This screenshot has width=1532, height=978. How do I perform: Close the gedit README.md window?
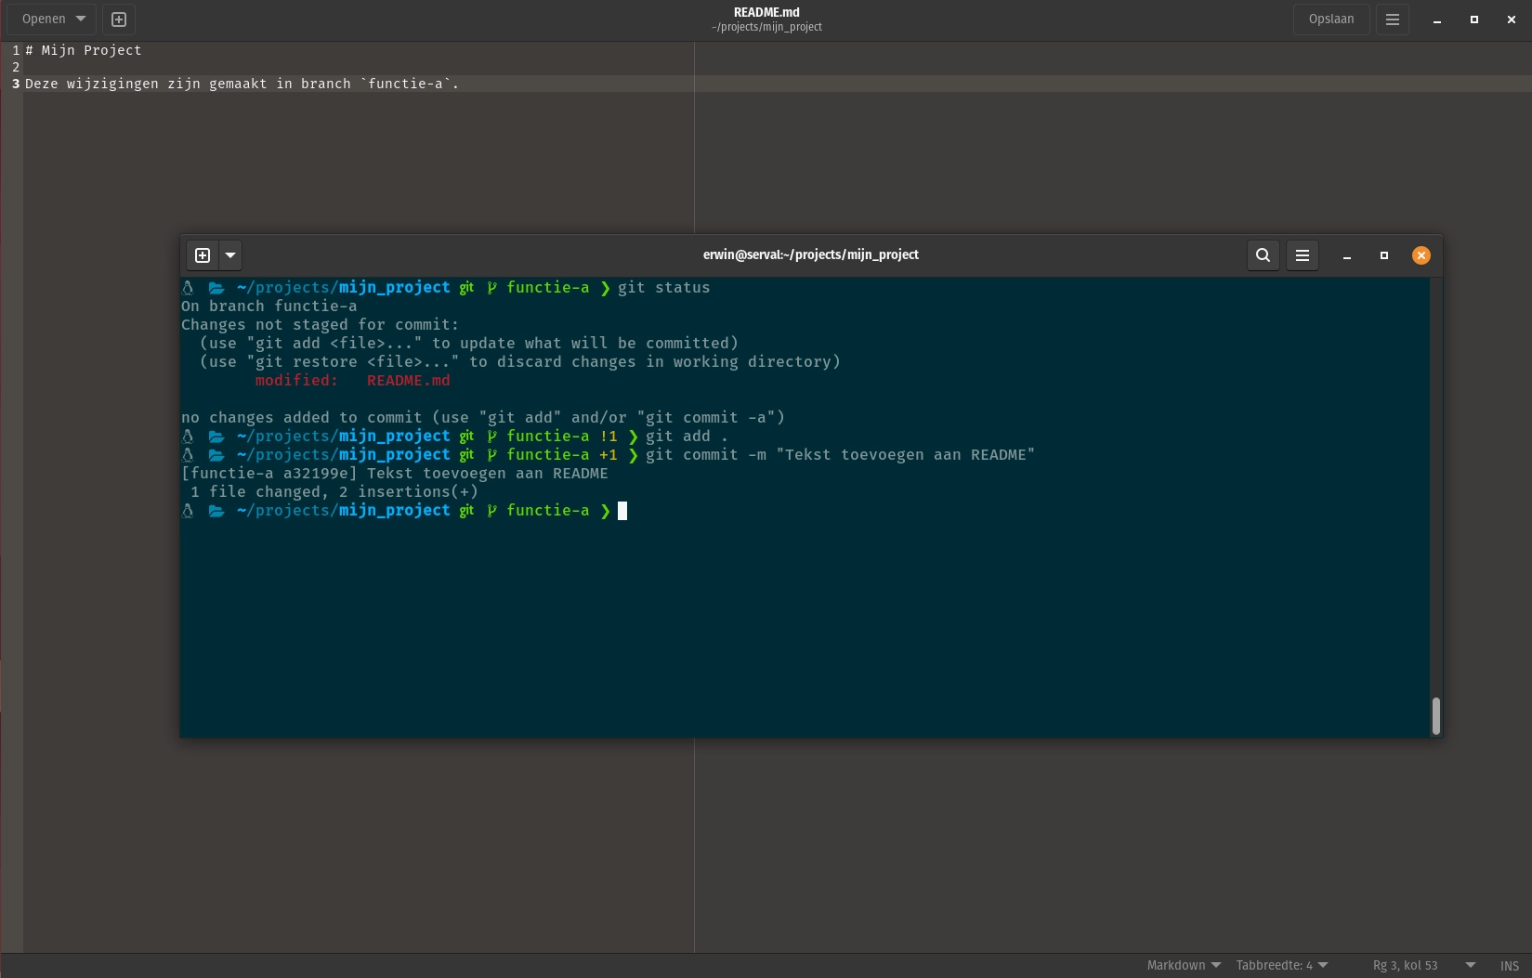tap(1512, 20)
